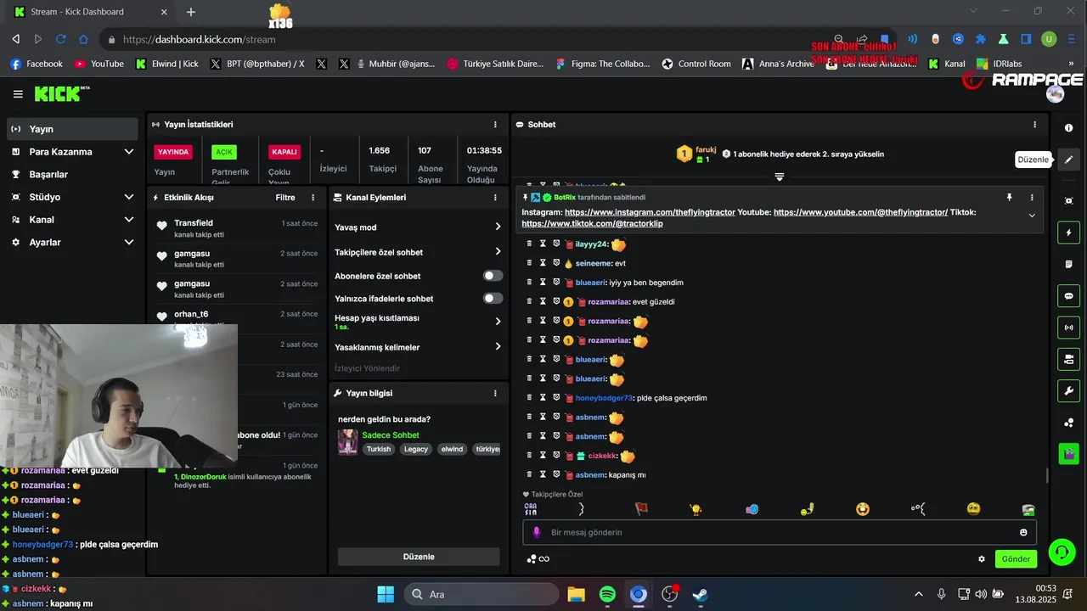Open File Explorer from the taskbar
Screen dimensions: 1087x611
pos(577,594)
